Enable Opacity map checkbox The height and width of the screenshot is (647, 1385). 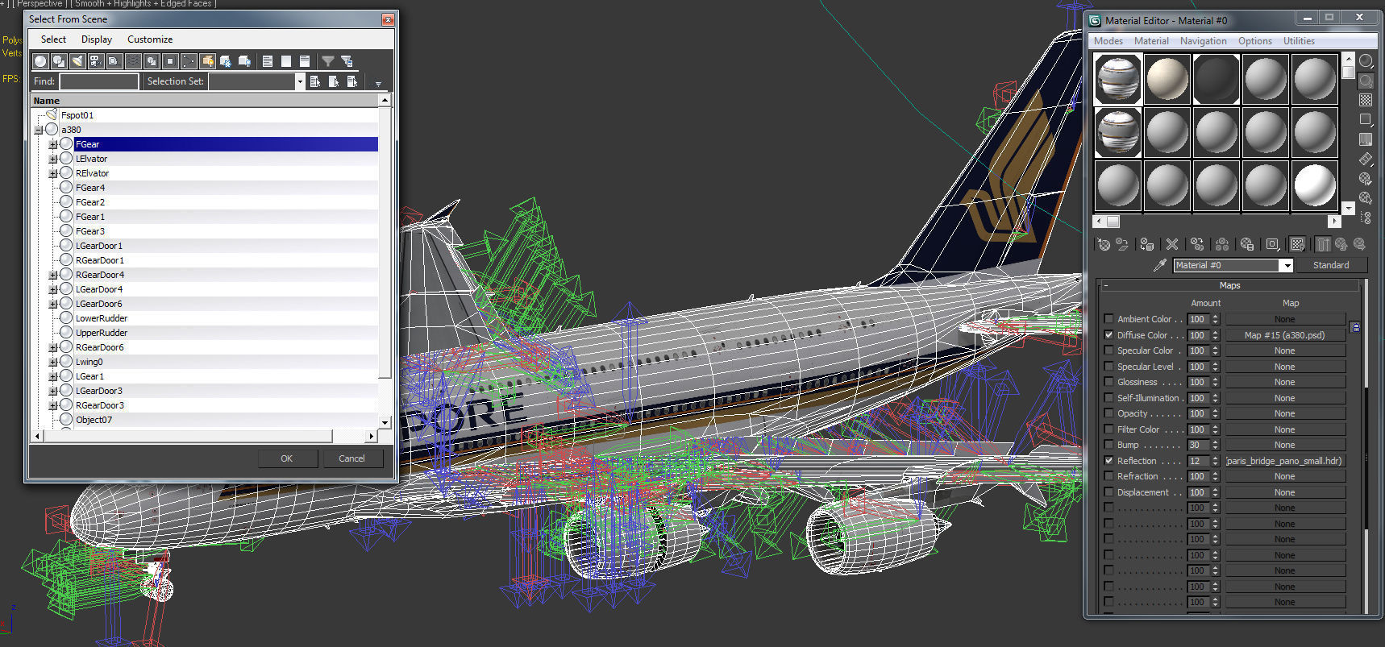[x=1108, y=413]
